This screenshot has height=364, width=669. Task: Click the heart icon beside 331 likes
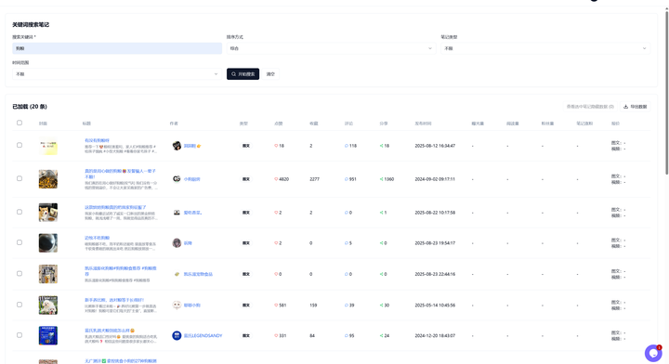[x=276, y=336]
